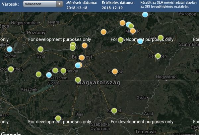Viewport: 199px width, 135px height.
Task: Click the Magyarország country label on map
Action: [x=98, y=83]
